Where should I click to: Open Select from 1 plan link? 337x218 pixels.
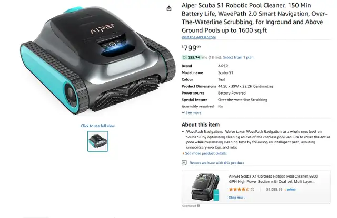click(238, 57)
